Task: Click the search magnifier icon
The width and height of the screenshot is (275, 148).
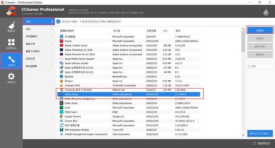Action: point(249,66)
